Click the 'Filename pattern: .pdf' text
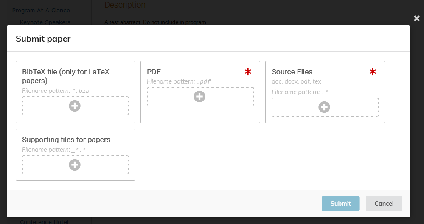The image size is (424, 224). click(179, 81)
